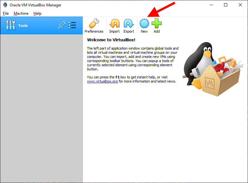Open the File menu
The width and height of the screenshot is (248, 183).
point(6,13)
